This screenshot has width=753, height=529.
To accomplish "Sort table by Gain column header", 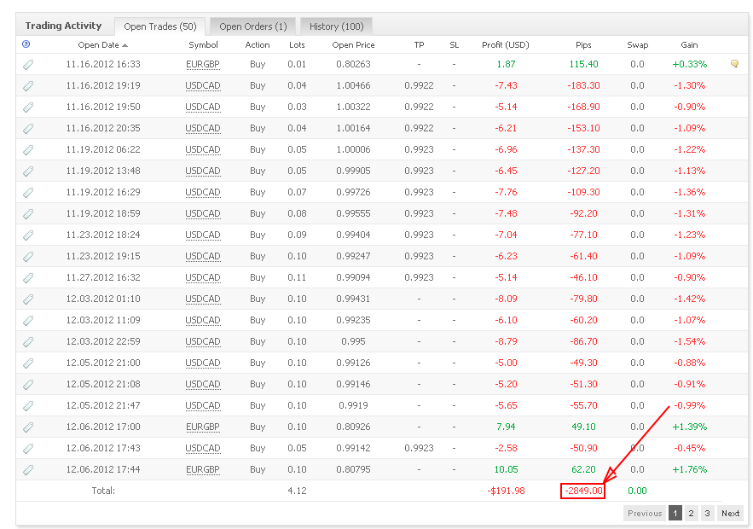I will (x=689, y=44).
